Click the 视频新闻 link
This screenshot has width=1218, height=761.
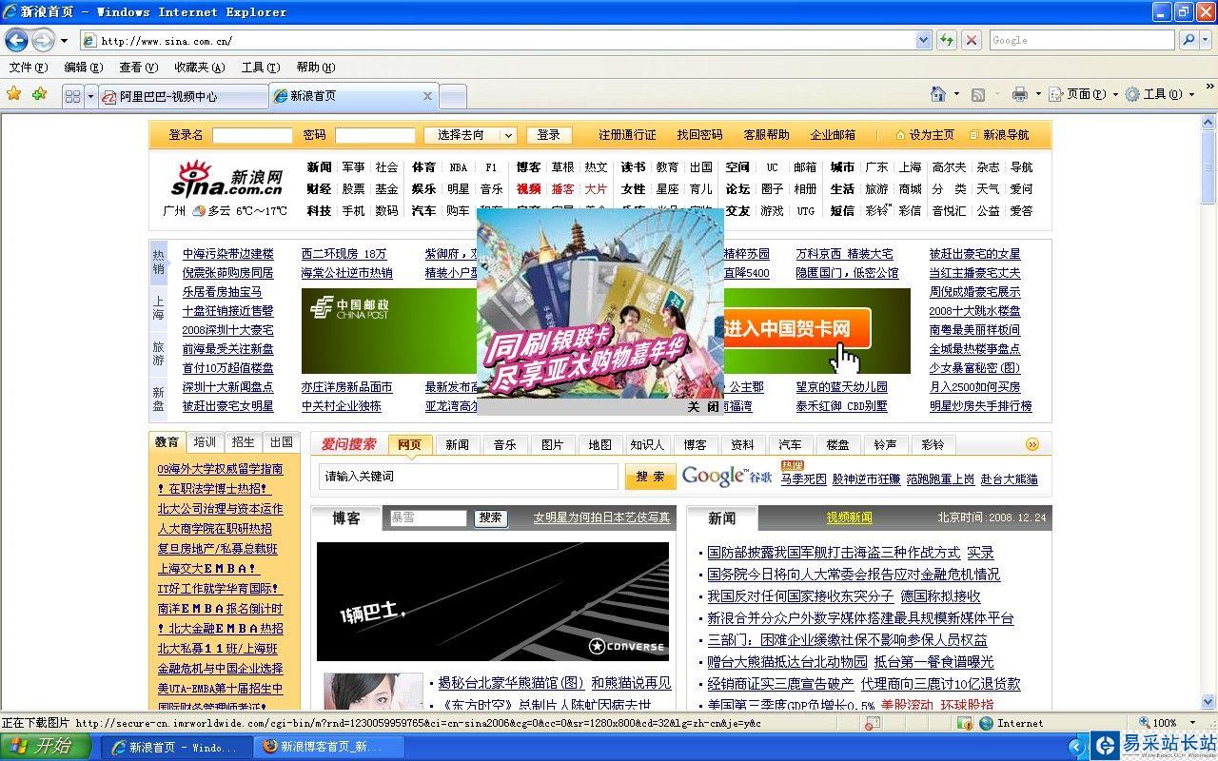(849, 517)
